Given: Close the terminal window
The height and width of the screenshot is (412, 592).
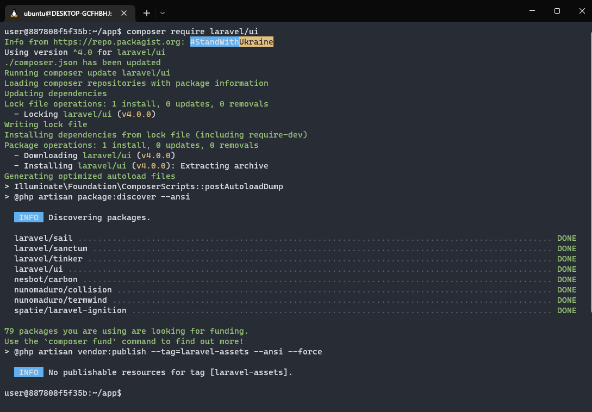Looking at the screenshot, I should 582,11.
